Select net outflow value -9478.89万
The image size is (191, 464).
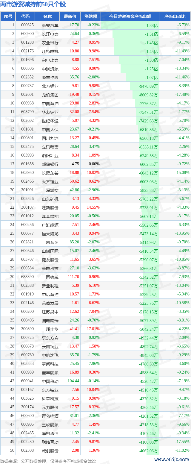click(x=148, y=86)
